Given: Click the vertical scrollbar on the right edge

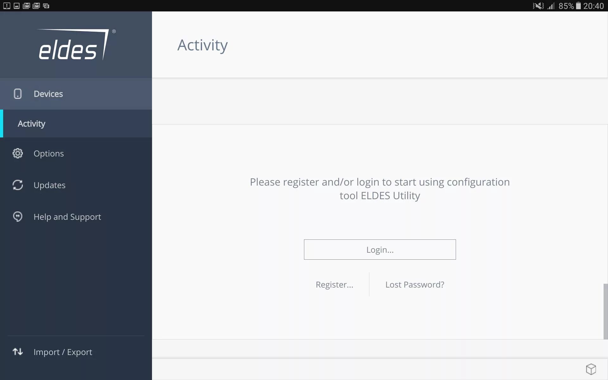Looking at the screenshot, I should point(605,311).
